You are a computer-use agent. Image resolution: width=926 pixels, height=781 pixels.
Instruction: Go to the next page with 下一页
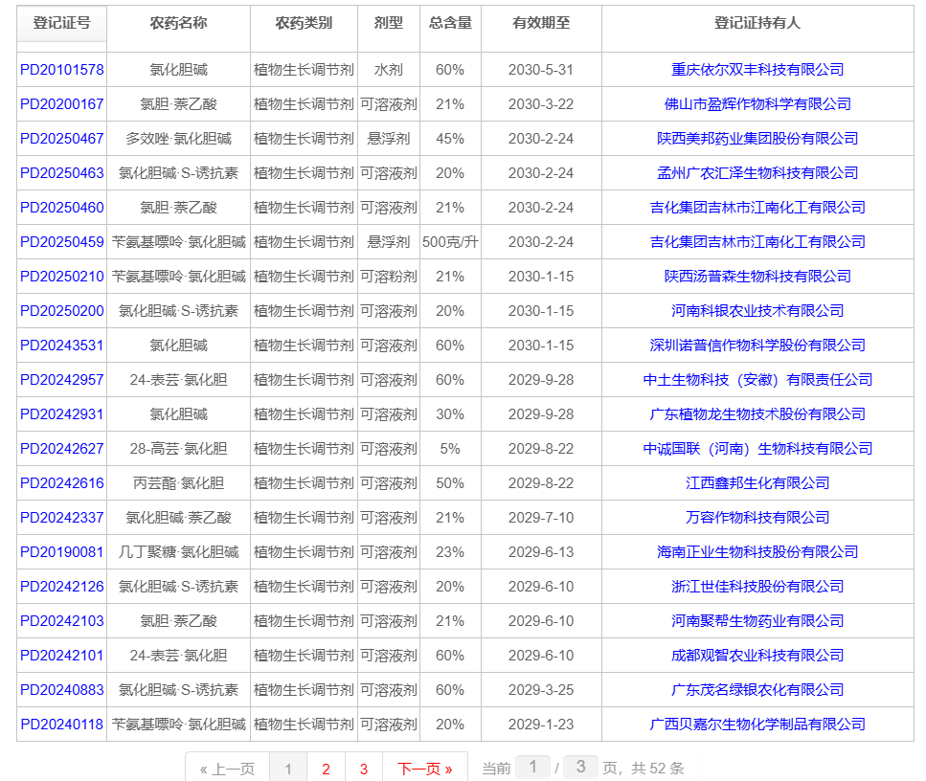pyautogui.click(x=424, y=767)
